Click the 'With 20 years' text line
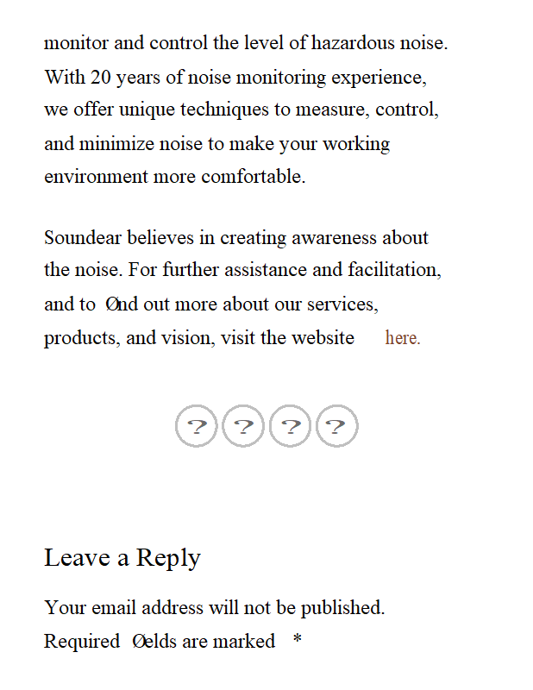Image resolution: width=533 pixels, height=690 pixels. (235, 78)
